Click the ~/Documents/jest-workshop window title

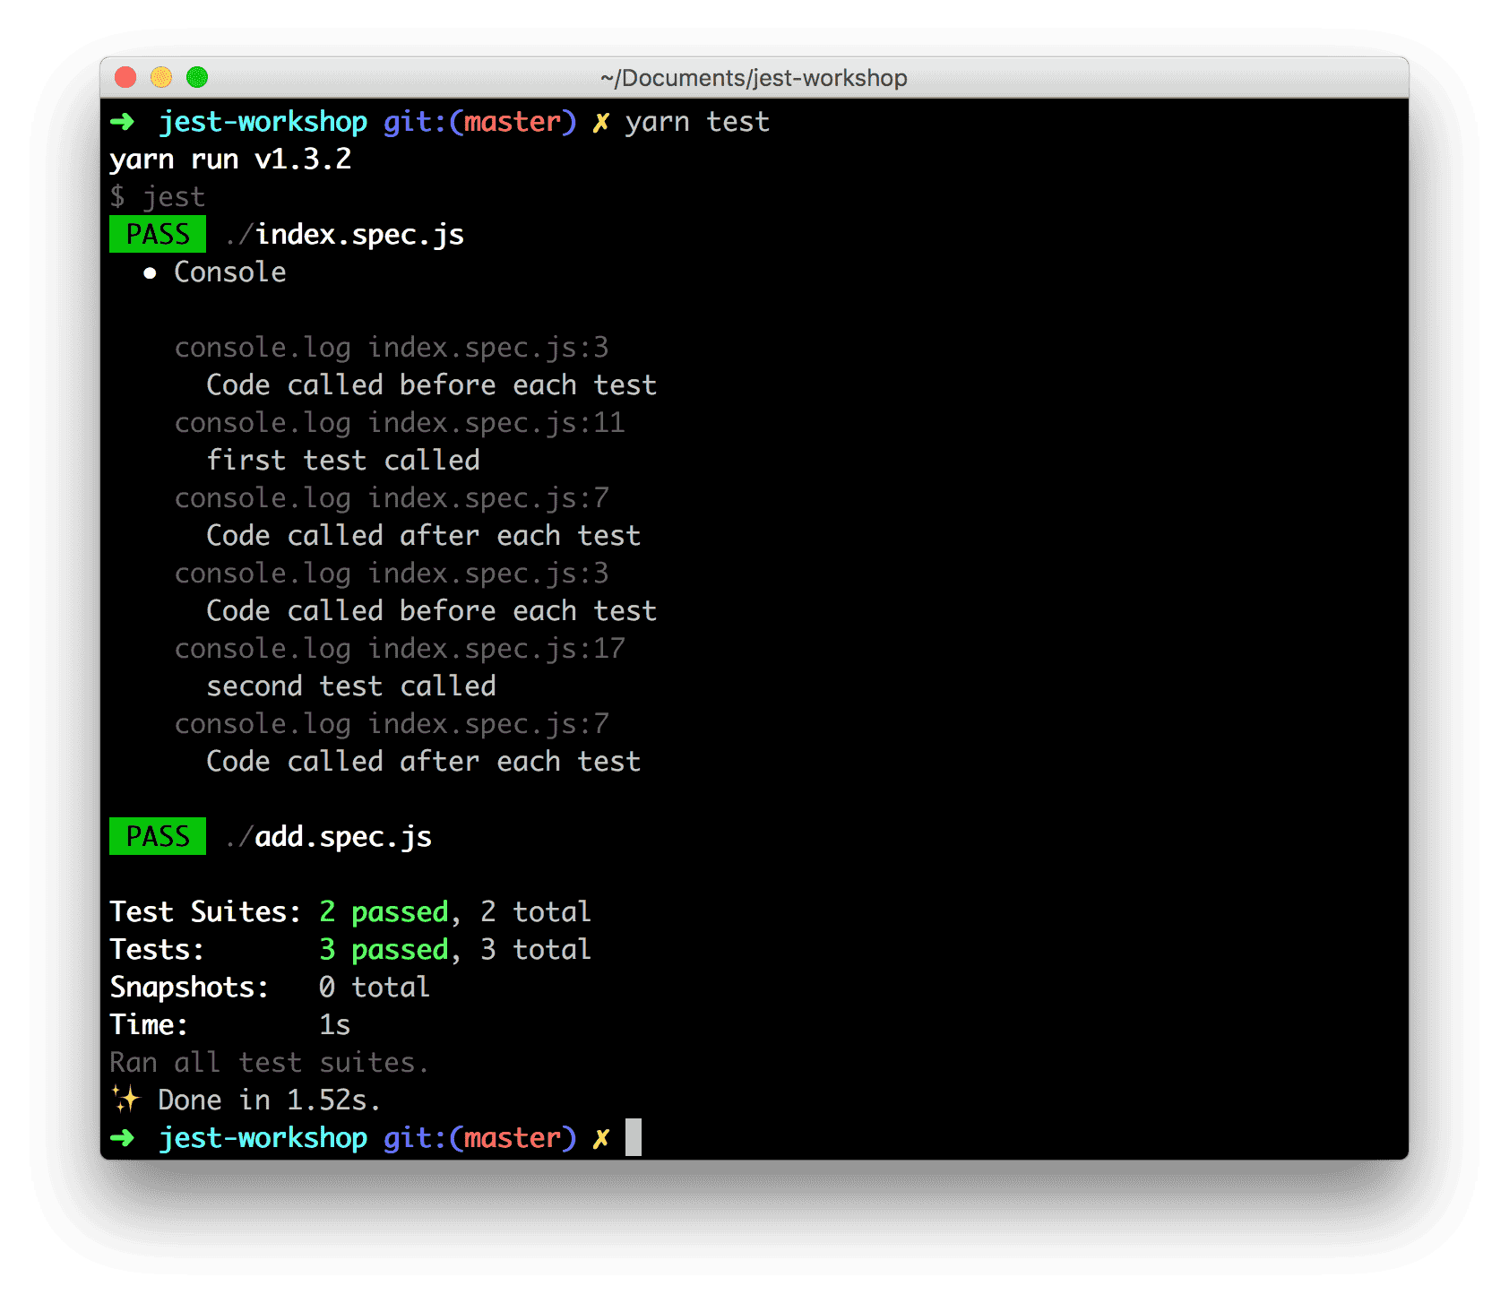(x=754, y=78)
